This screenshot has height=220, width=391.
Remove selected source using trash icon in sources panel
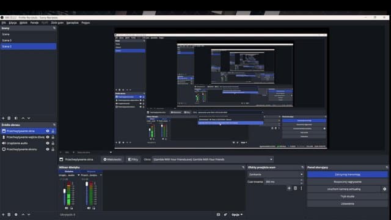click(9, 215)
